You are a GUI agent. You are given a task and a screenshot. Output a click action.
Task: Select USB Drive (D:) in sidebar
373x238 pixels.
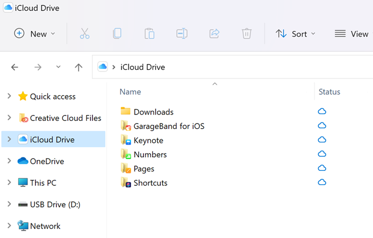tap(55, 205)
